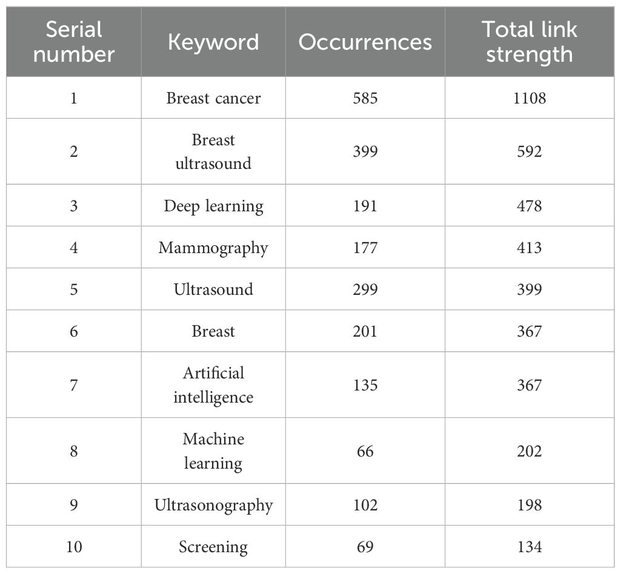The image size is (621, 574).
Task: Click the Breast ultrasound keyword cell
Action: coord(213,151)
